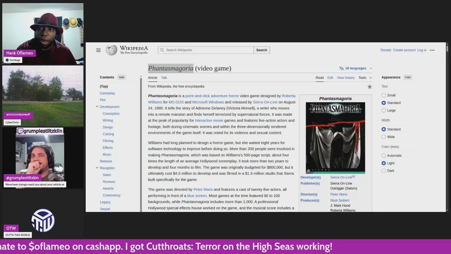The image size is (451, 254).
Task: Jump to Gameplay section
Action: coord(107,93)
